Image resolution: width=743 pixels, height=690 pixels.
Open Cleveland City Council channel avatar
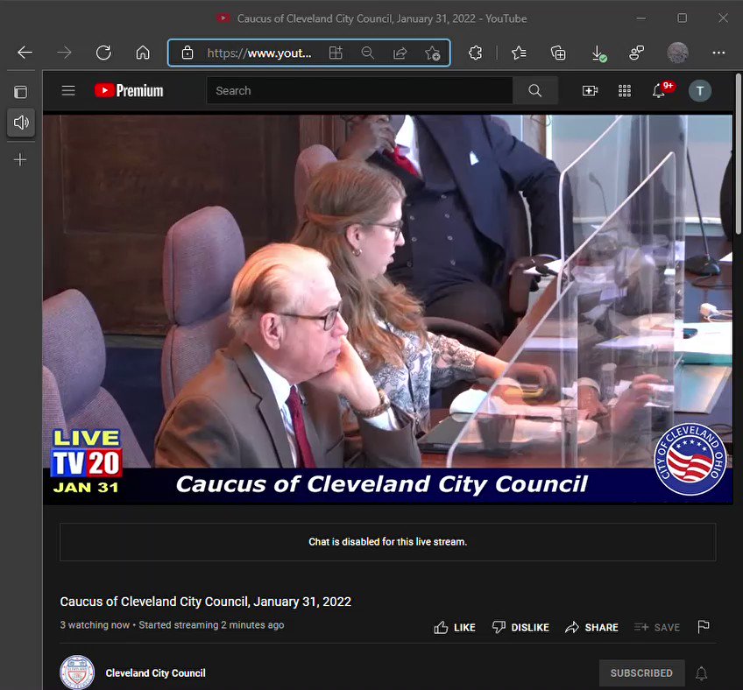pyautogui.click(x=77, y=672)
